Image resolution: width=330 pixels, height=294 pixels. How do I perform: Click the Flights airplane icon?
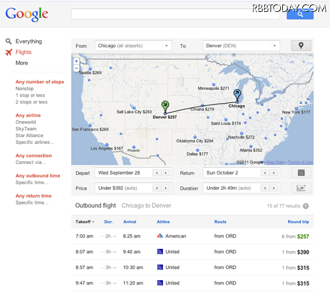(x=9, y=52)
